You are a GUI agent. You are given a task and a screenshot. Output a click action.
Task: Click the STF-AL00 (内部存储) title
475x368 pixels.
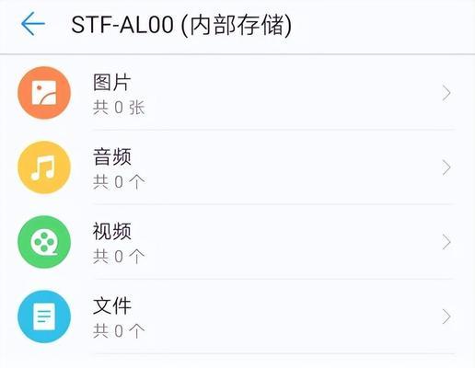pyautogui.click(x=181, y=25)
